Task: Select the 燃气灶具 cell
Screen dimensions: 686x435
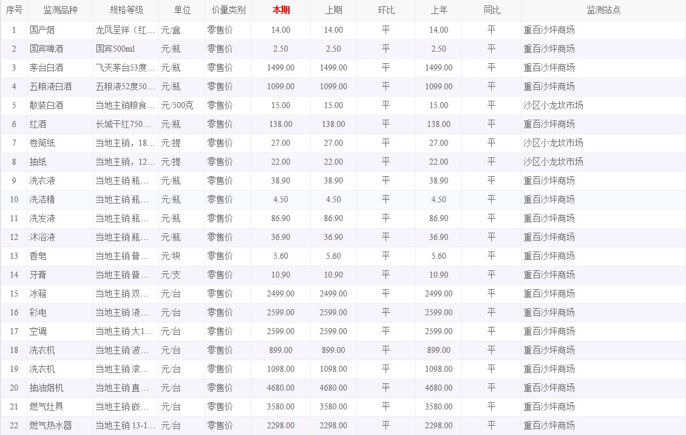Action: [x=46, y=406]
